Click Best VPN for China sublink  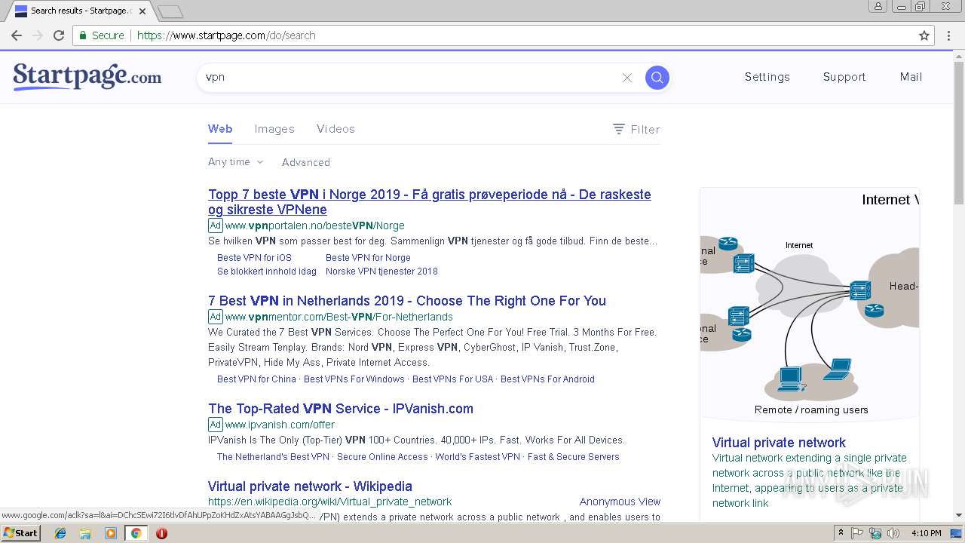tap(256, 379)
